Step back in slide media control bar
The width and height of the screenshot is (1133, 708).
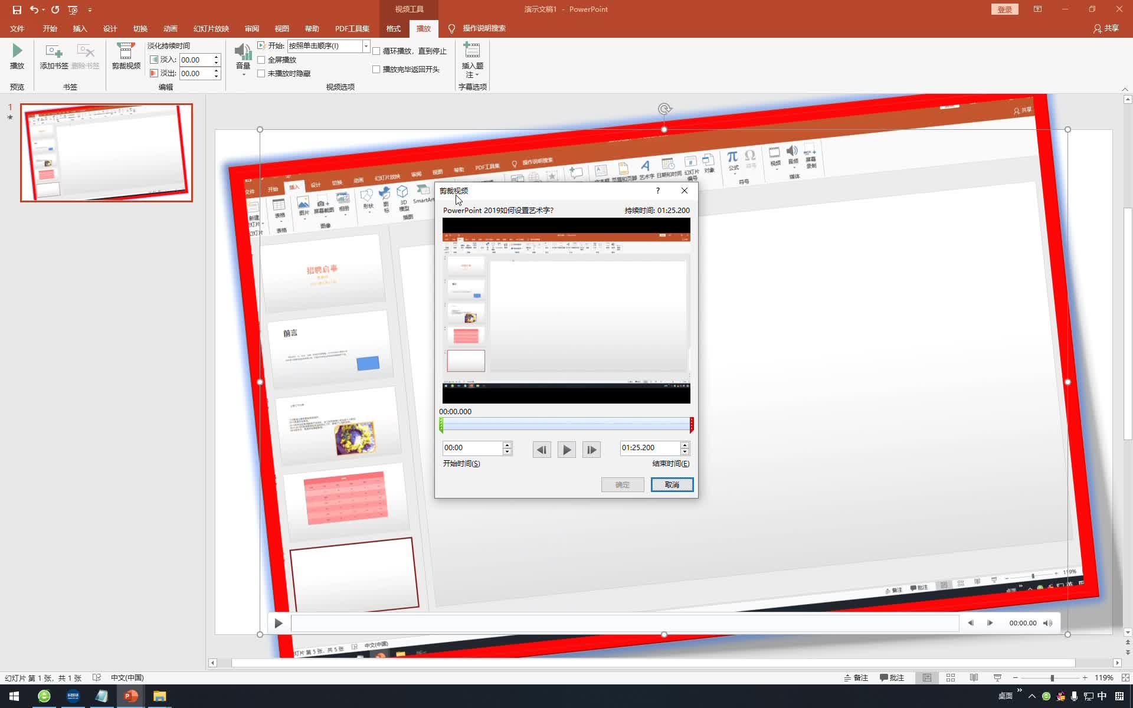pos(970,623)
